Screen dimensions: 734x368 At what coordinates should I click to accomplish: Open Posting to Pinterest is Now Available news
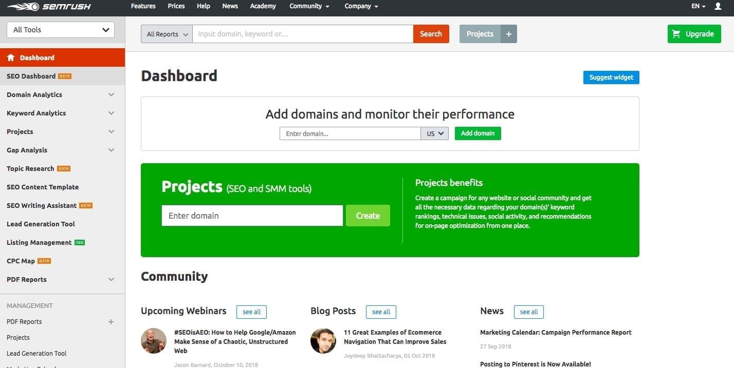(536, 364)
